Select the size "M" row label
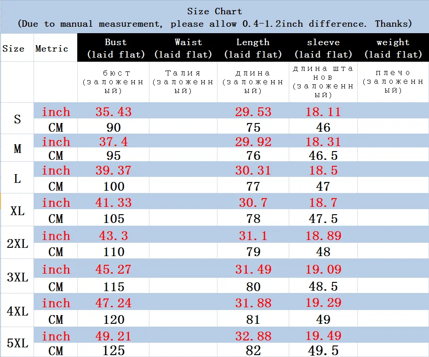Image resolution: width=429 pixels, height=357 pixels. (x=17, y=149)
